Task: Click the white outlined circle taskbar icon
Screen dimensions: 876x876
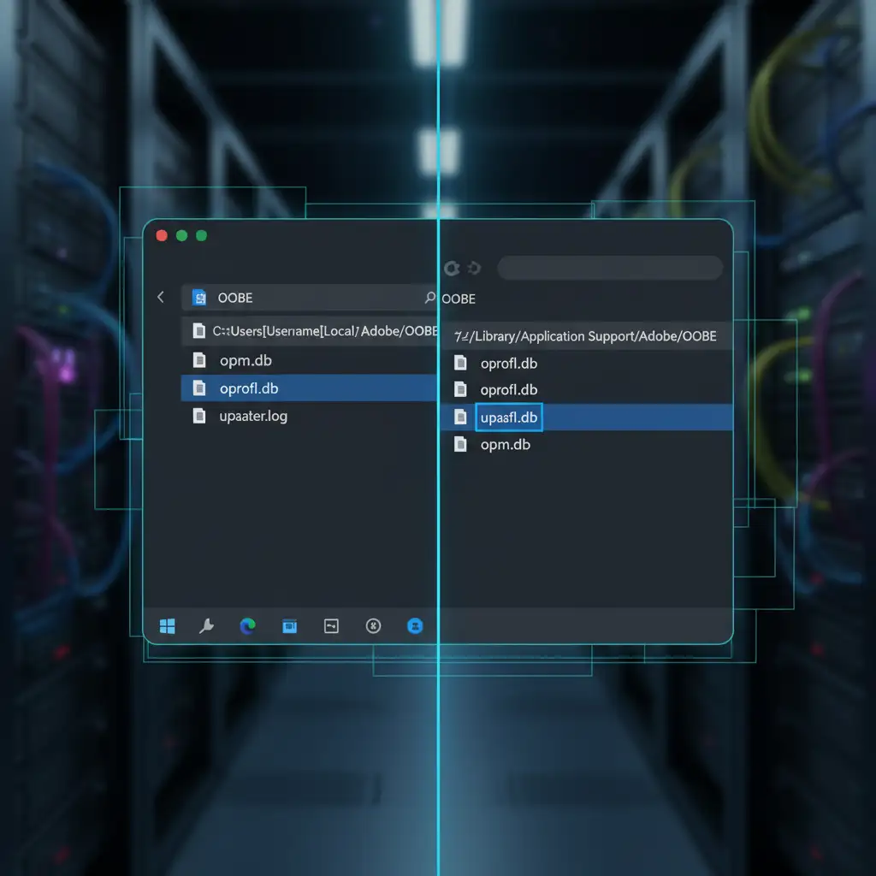Action: click(373, 626)
